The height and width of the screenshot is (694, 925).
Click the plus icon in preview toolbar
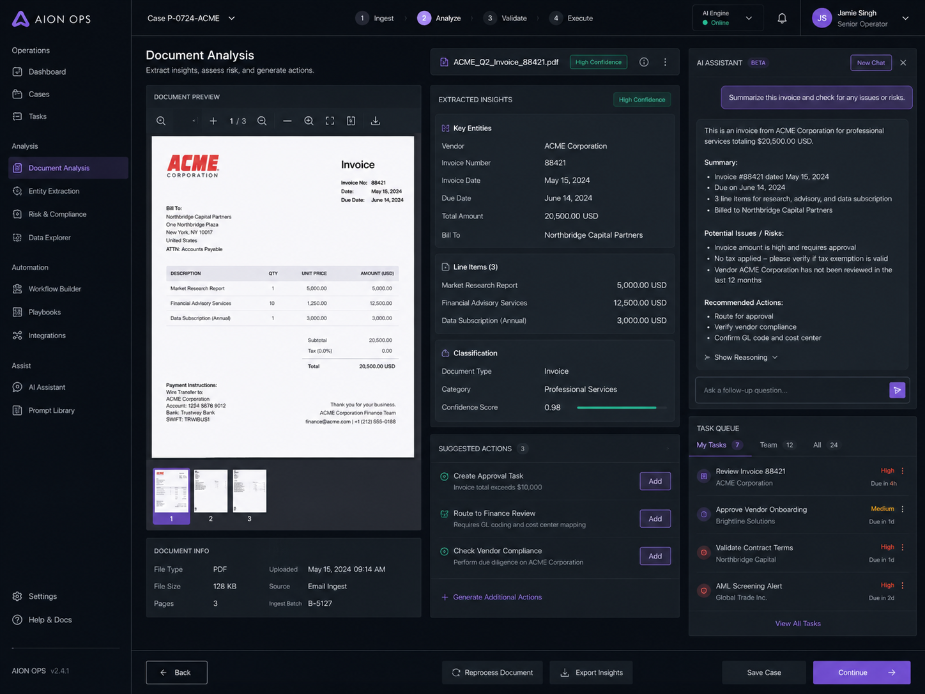(213, 121)
